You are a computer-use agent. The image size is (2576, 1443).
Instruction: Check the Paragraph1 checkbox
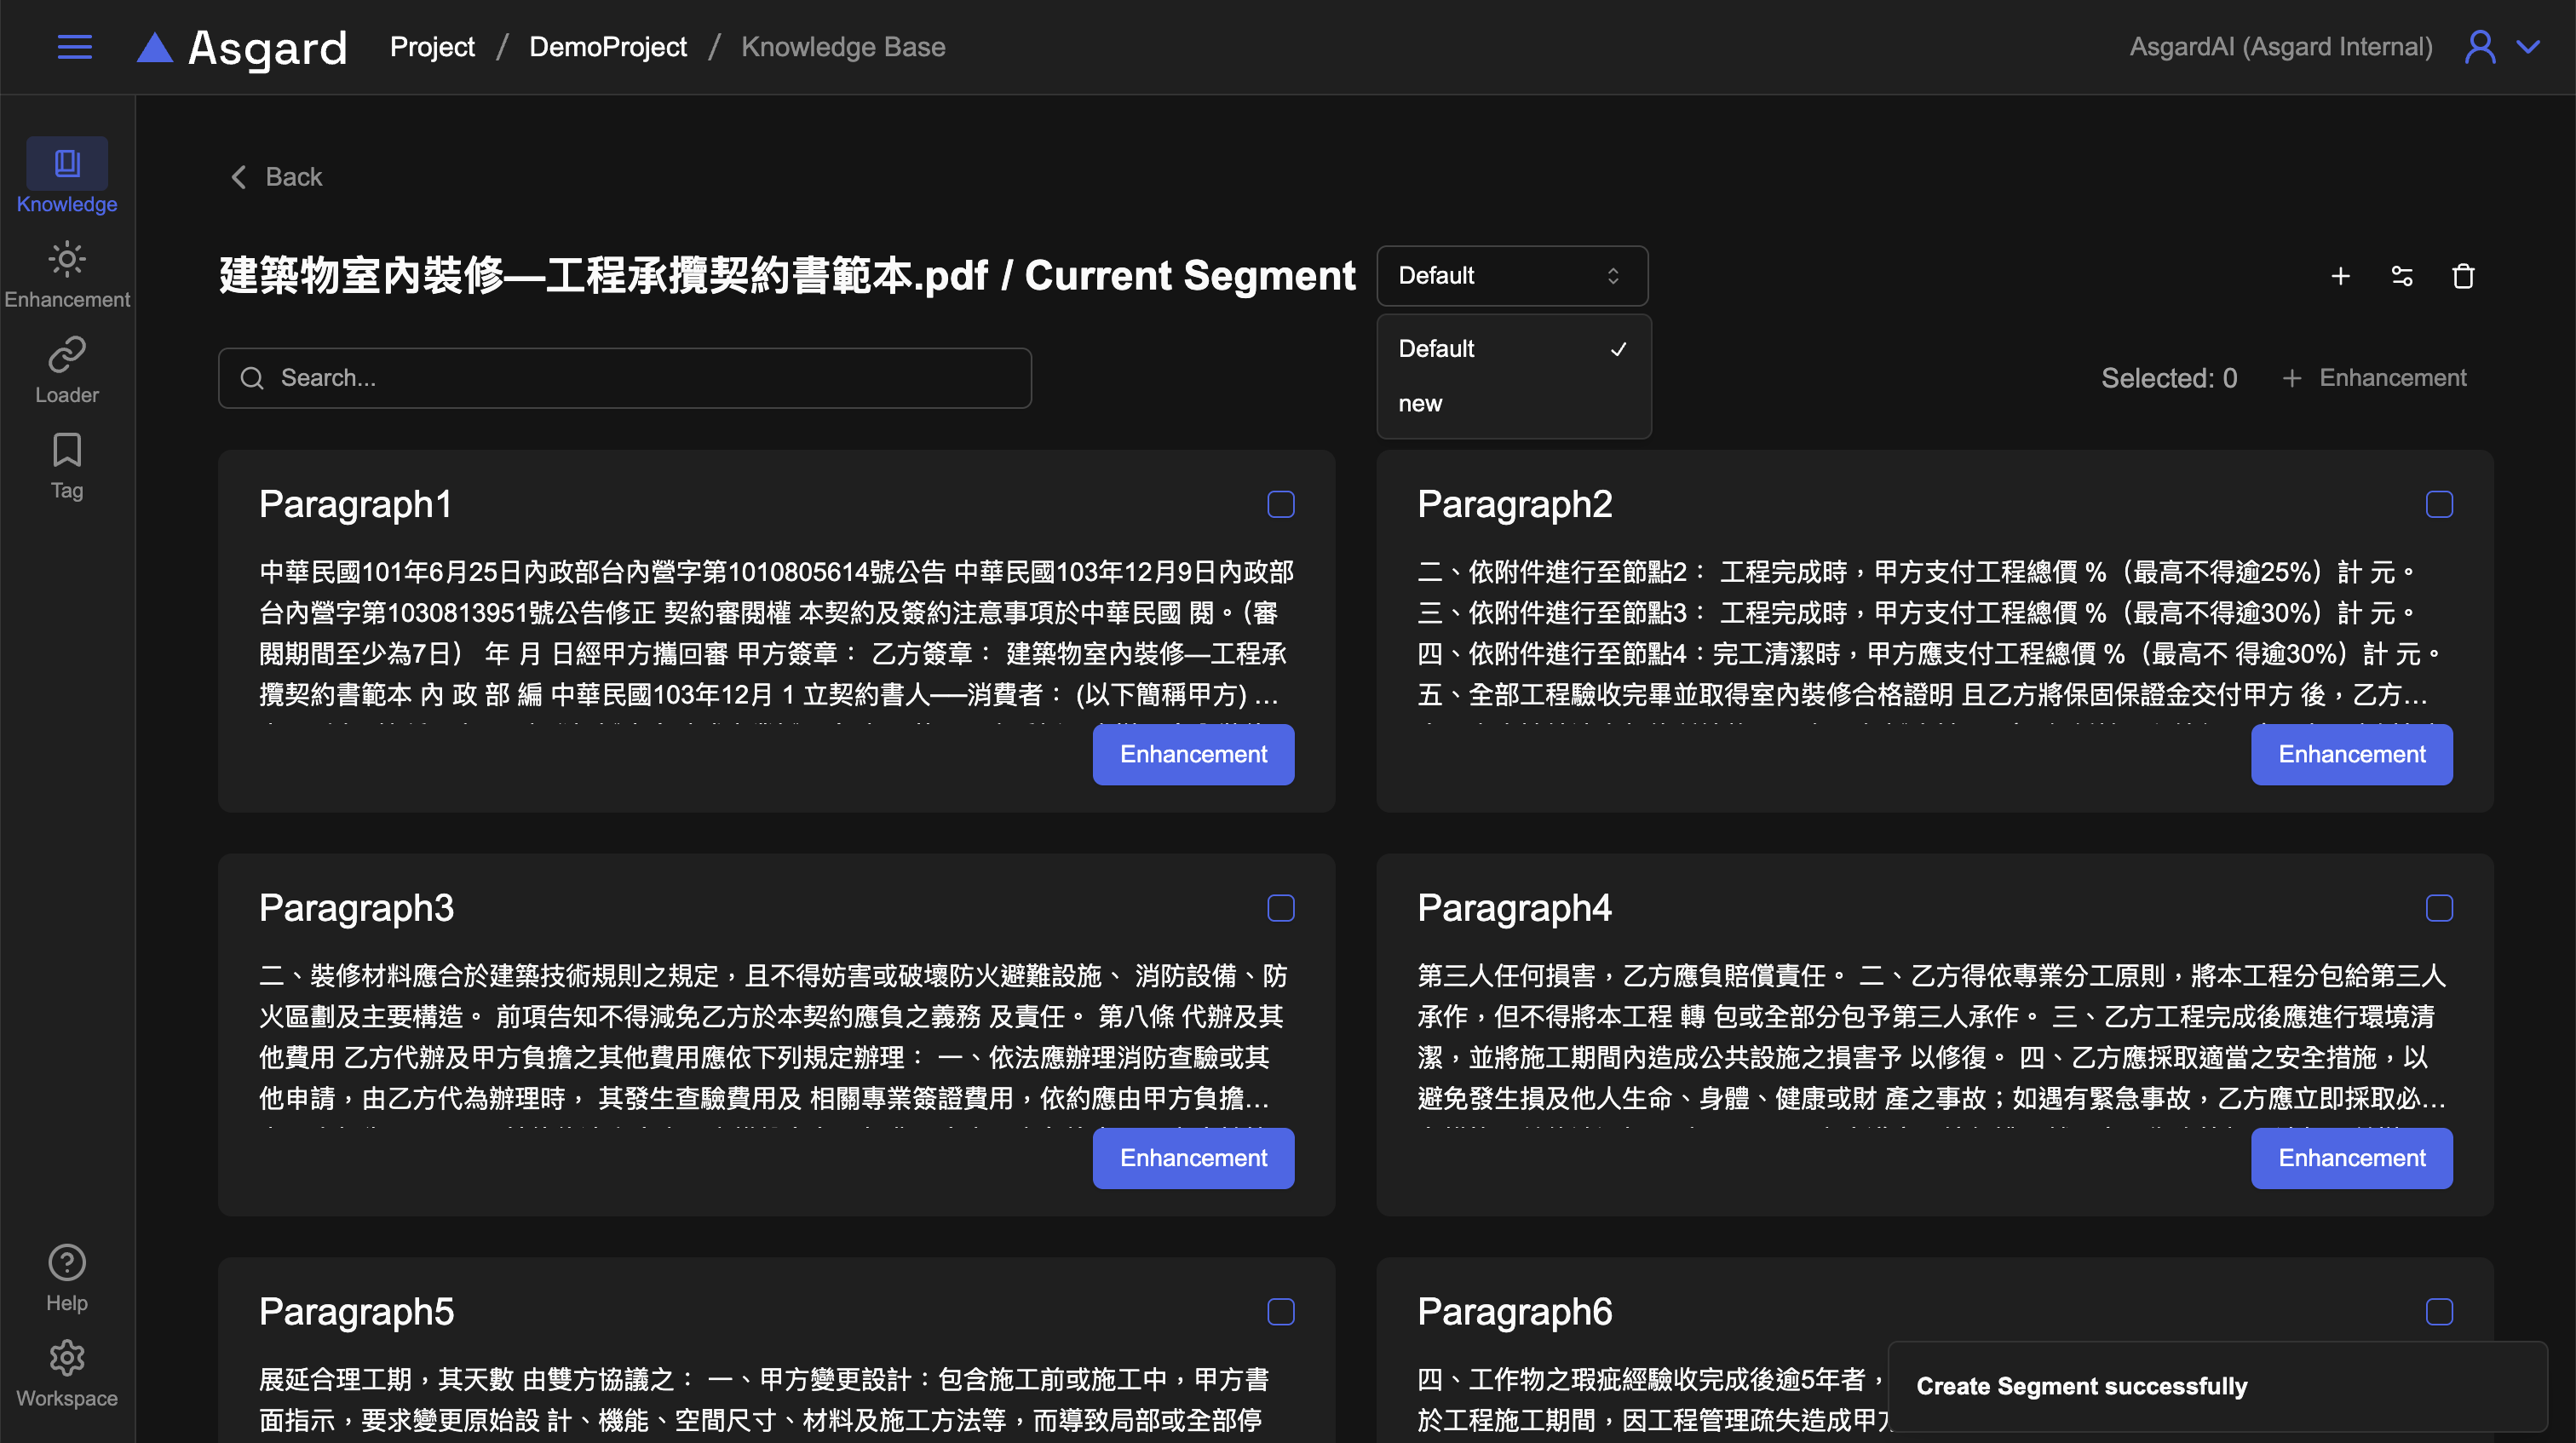click(1281, 504)
